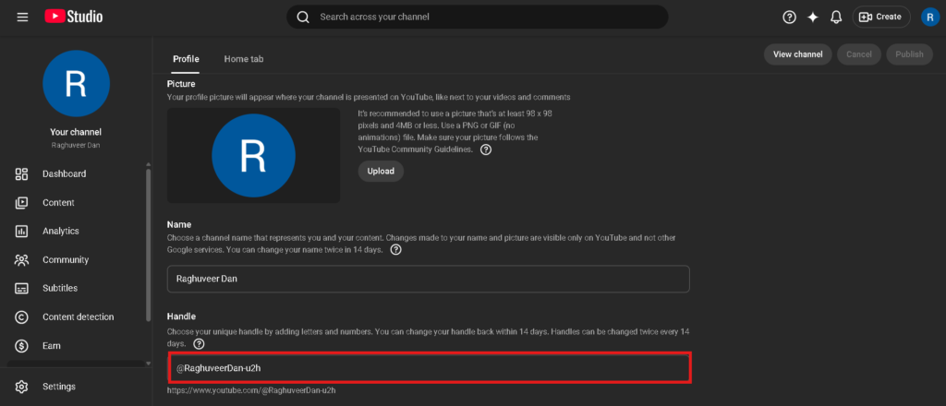Open the Help question mark icon in header
The height and width of the screenshot is (406, 946).
789,18
